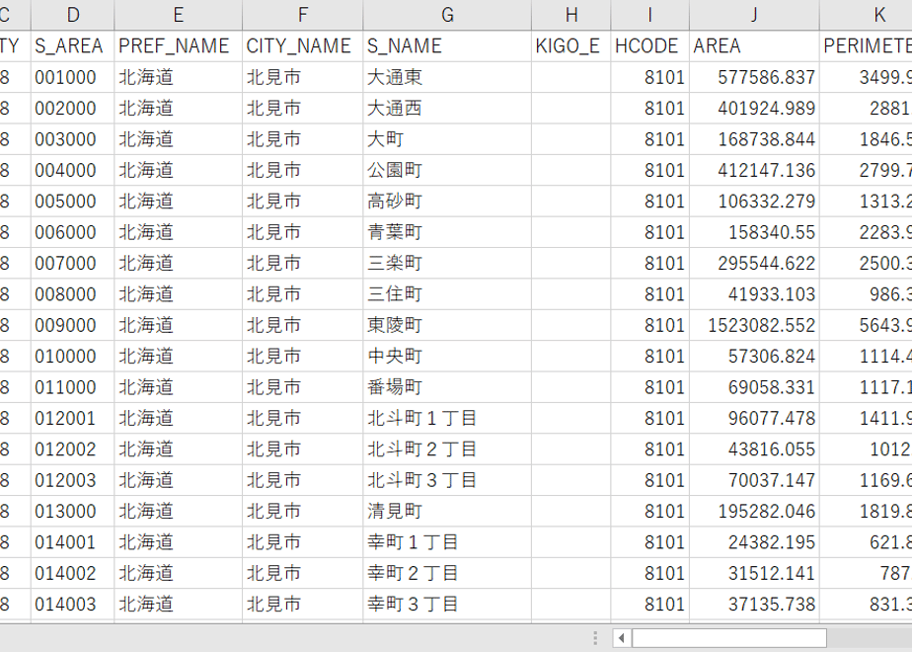Screen dimensions: 912x652
Task: Select the cell 三住町
Action: tap(447, 294)
